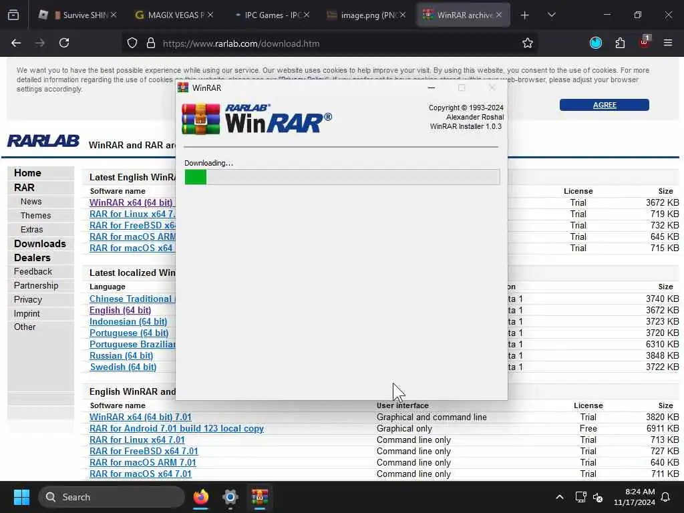Open the Partnership sidebar link
Viewport: 684px width, 513px height.
[x=36, y=286]
